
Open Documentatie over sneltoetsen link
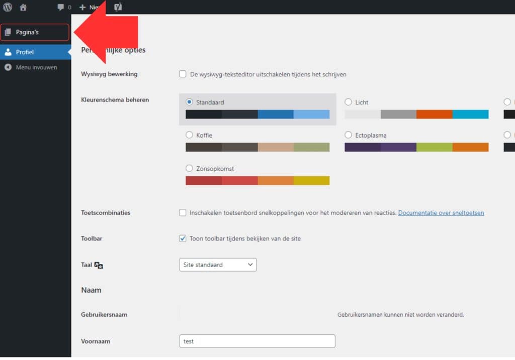click(441, 212)
